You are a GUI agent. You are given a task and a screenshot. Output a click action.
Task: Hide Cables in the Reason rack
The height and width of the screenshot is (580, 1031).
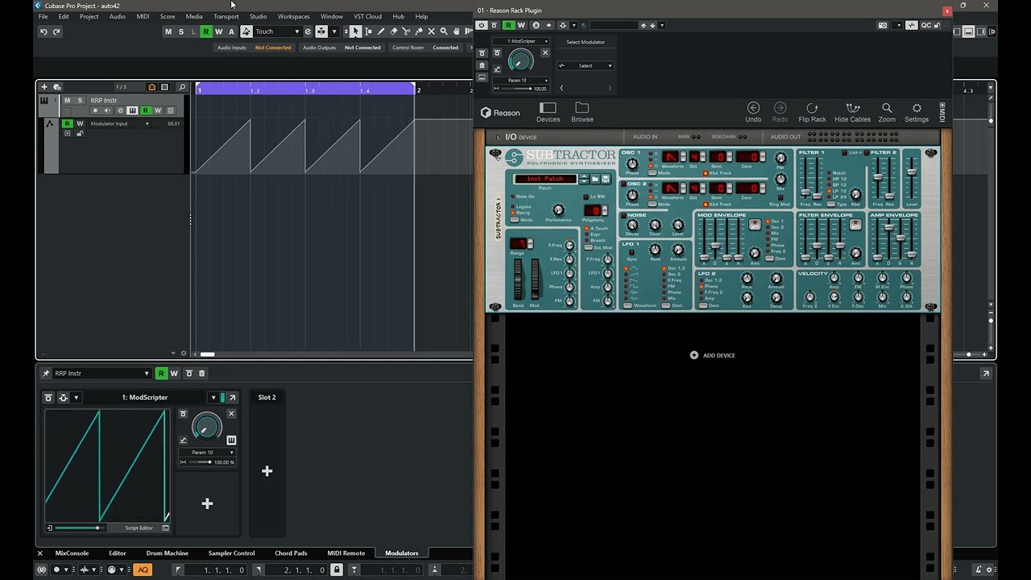click(853, 112)
